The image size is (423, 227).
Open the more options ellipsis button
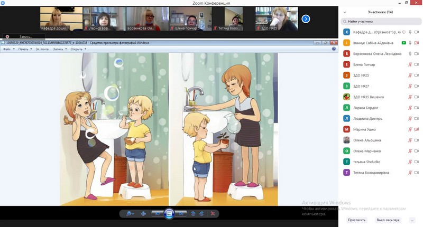pos(412,220)
